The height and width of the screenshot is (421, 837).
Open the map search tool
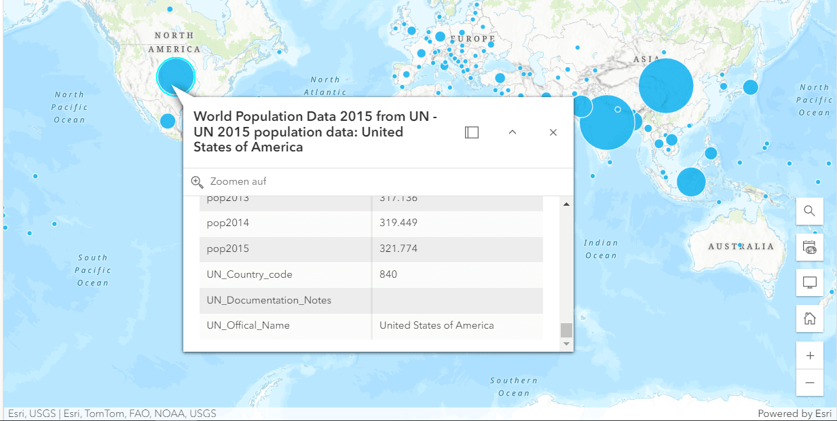[x=809, y=211]
